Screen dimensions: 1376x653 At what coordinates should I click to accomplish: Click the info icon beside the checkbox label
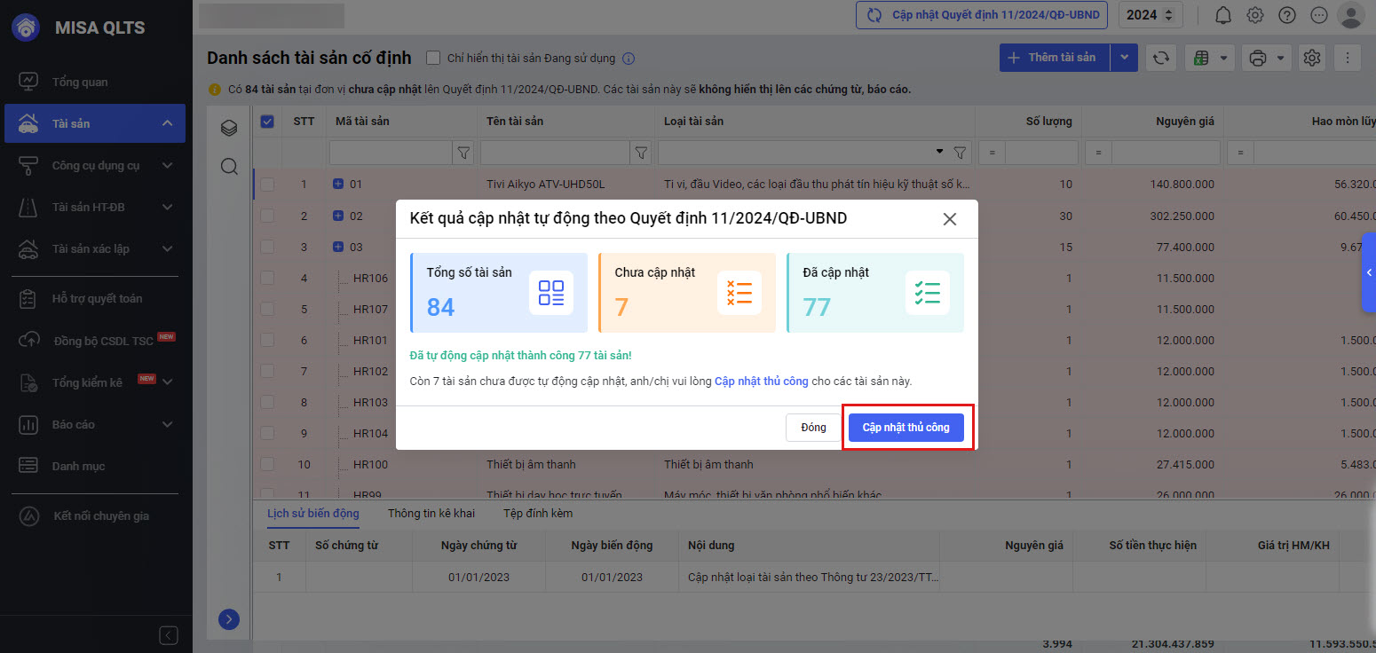point(629,59)
